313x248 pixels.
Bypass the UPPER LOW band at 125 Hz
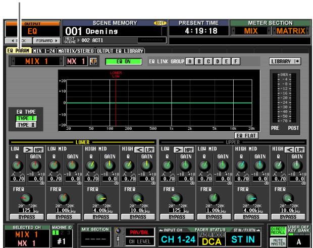(x=177, y=217)
